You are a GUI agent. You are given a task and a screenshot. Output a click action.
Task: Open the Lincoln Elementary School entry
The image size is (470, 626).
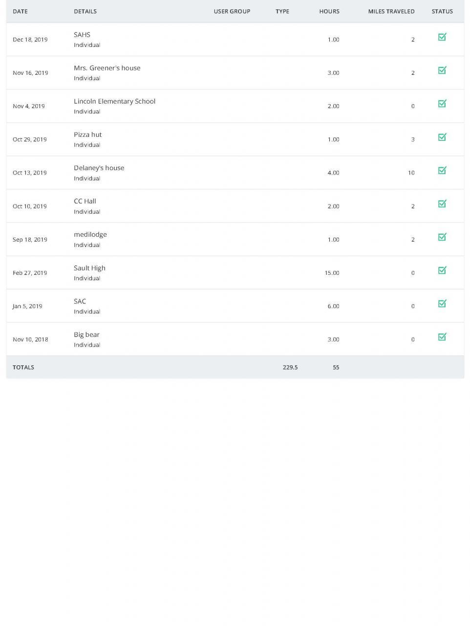click(x=114, y=101)
